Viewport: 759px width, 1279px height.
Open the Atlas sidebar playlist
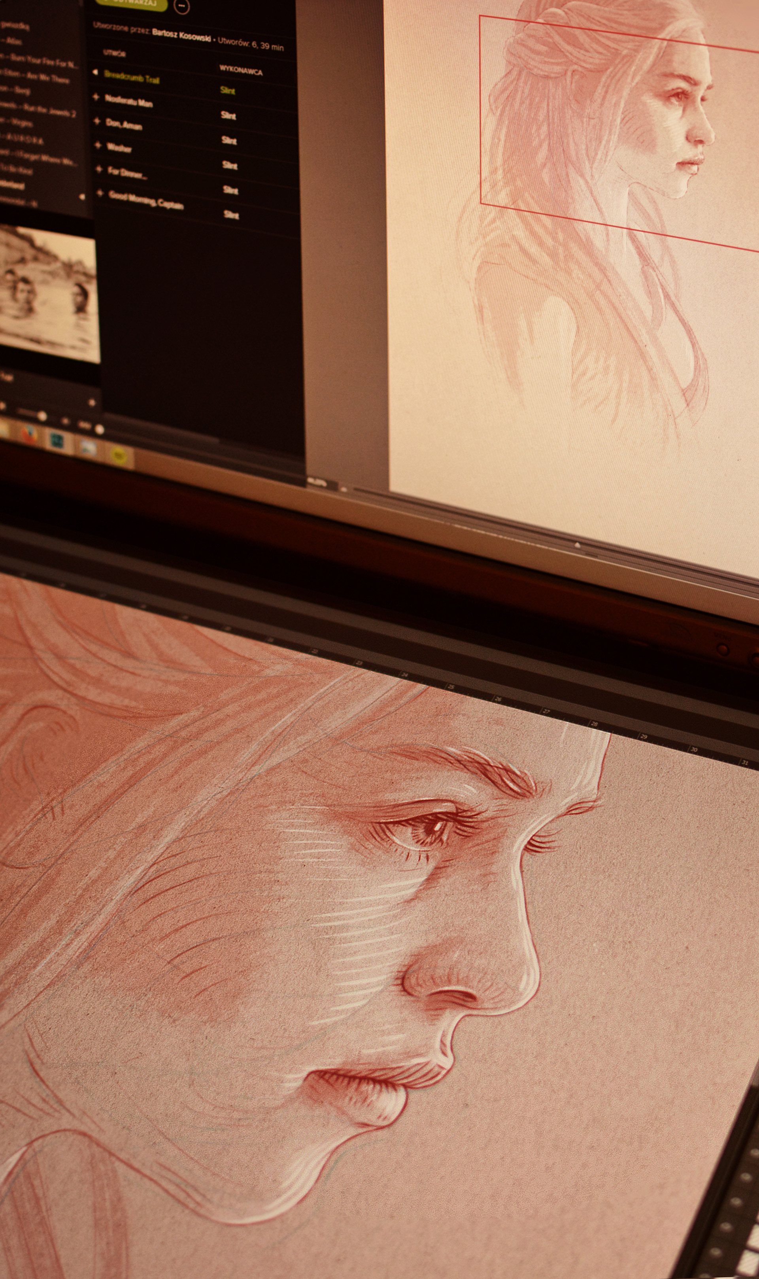coord(10,41)
